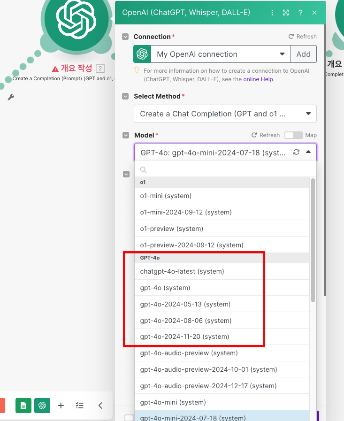The height and width of the screenshot is (421, 344).
Task: Click the 개요 작성 module label
Action: pyautogui.click(x=76, y=68)
